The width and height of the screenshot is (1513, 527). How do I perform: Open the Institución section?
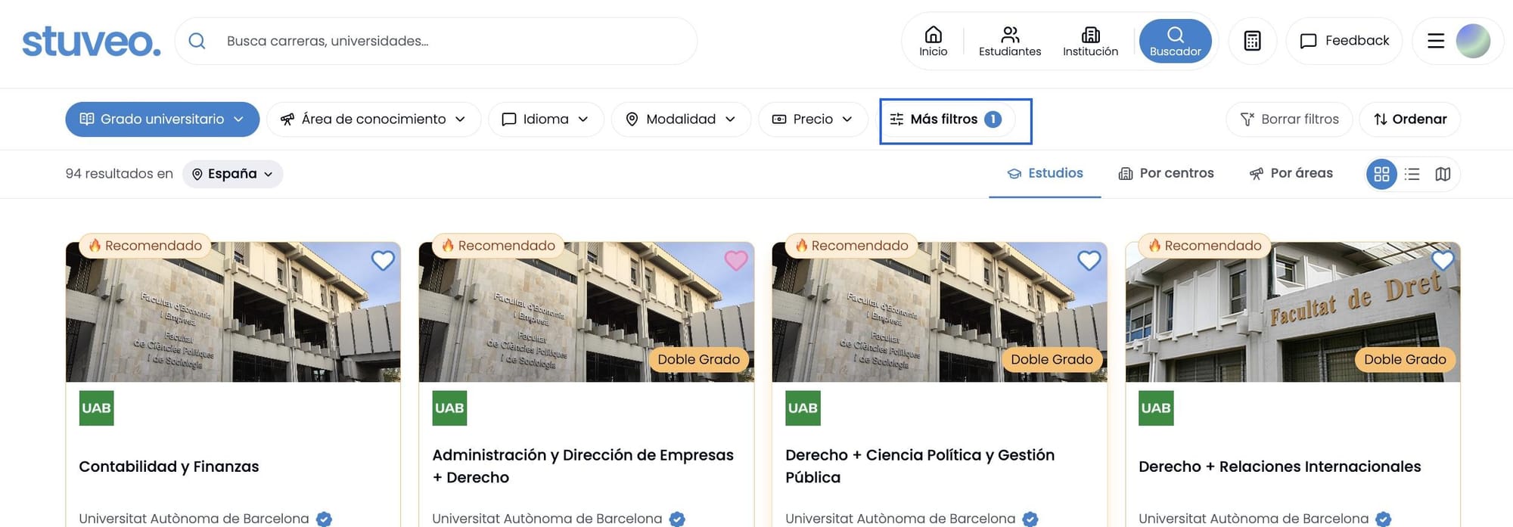(1090, 41)
